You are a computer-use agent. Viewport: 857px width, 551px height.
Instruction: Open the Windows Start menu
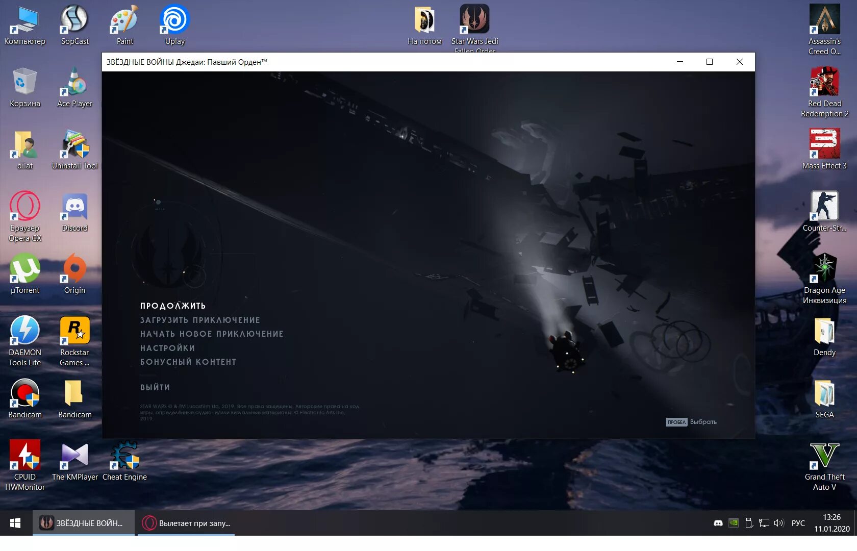[x=15, y=523]
